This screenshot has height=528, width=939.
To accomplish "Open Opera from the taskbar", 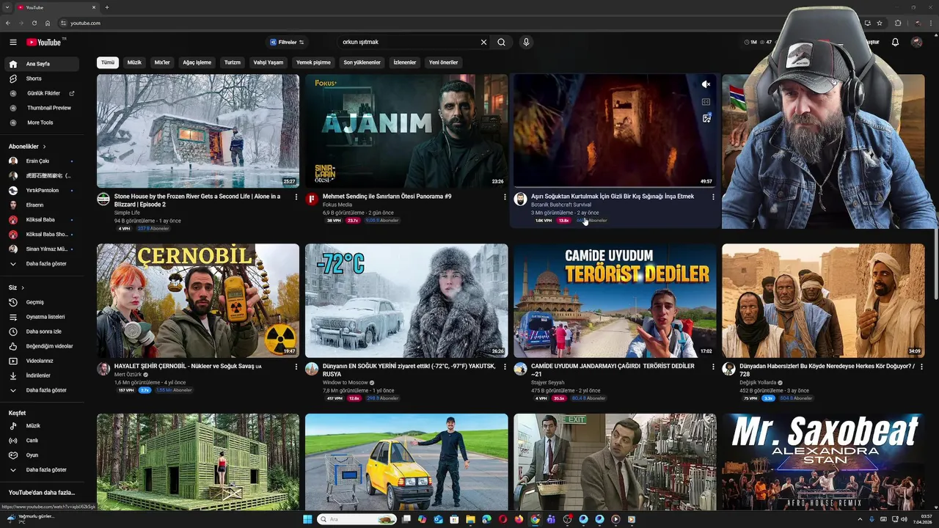I will click(503, 519).
